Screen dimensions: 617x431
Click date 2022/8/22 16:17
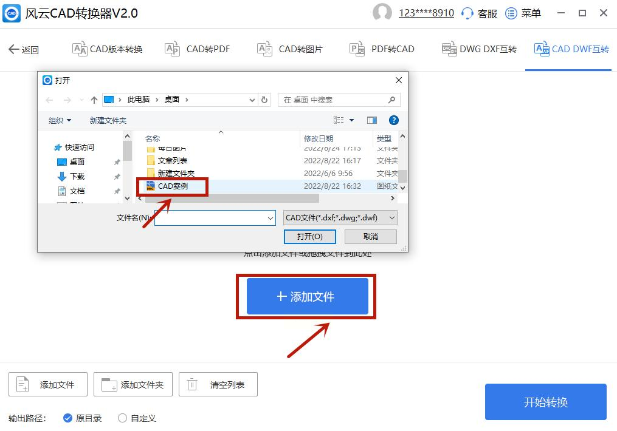(332, 161)
